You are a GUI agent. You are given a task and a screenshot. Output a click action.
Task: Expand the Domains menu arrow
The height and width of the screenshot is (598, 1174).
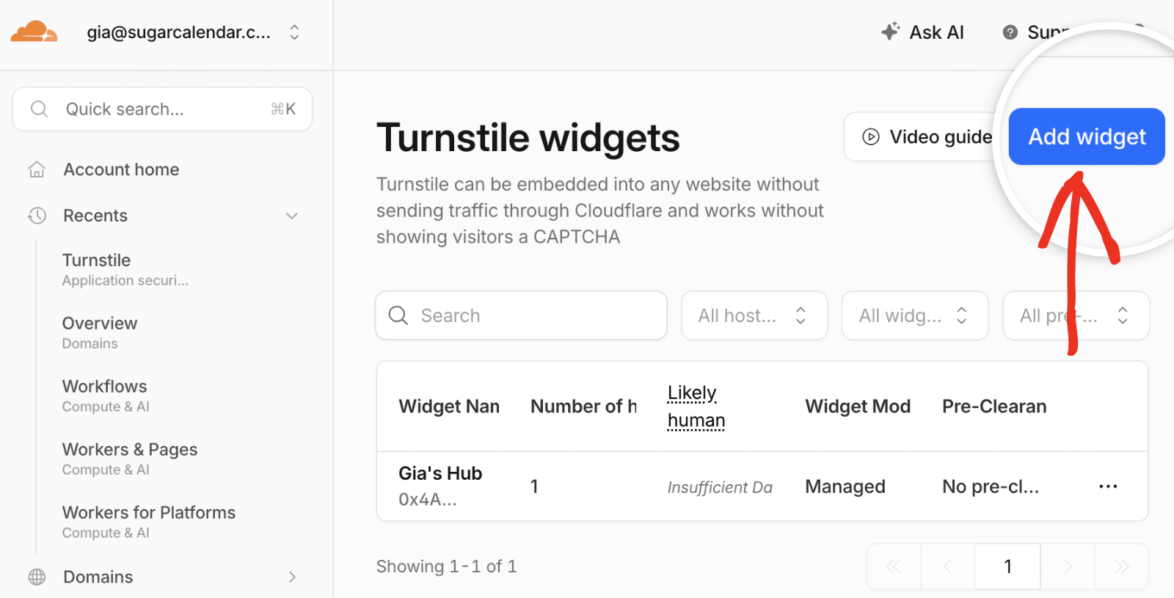pyautogui.click(x=292, y=577)
